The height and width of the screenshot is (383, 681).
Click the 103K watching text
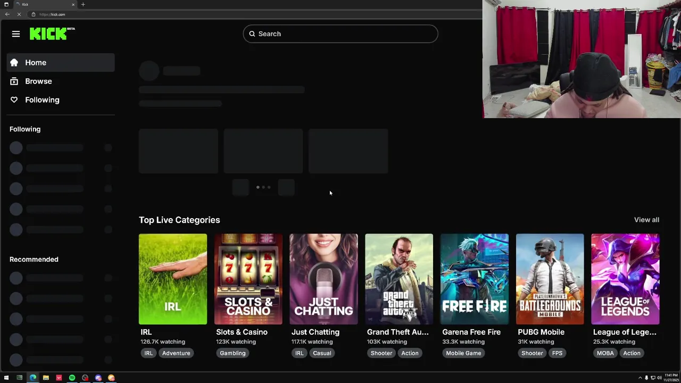[x=387, y=342]
